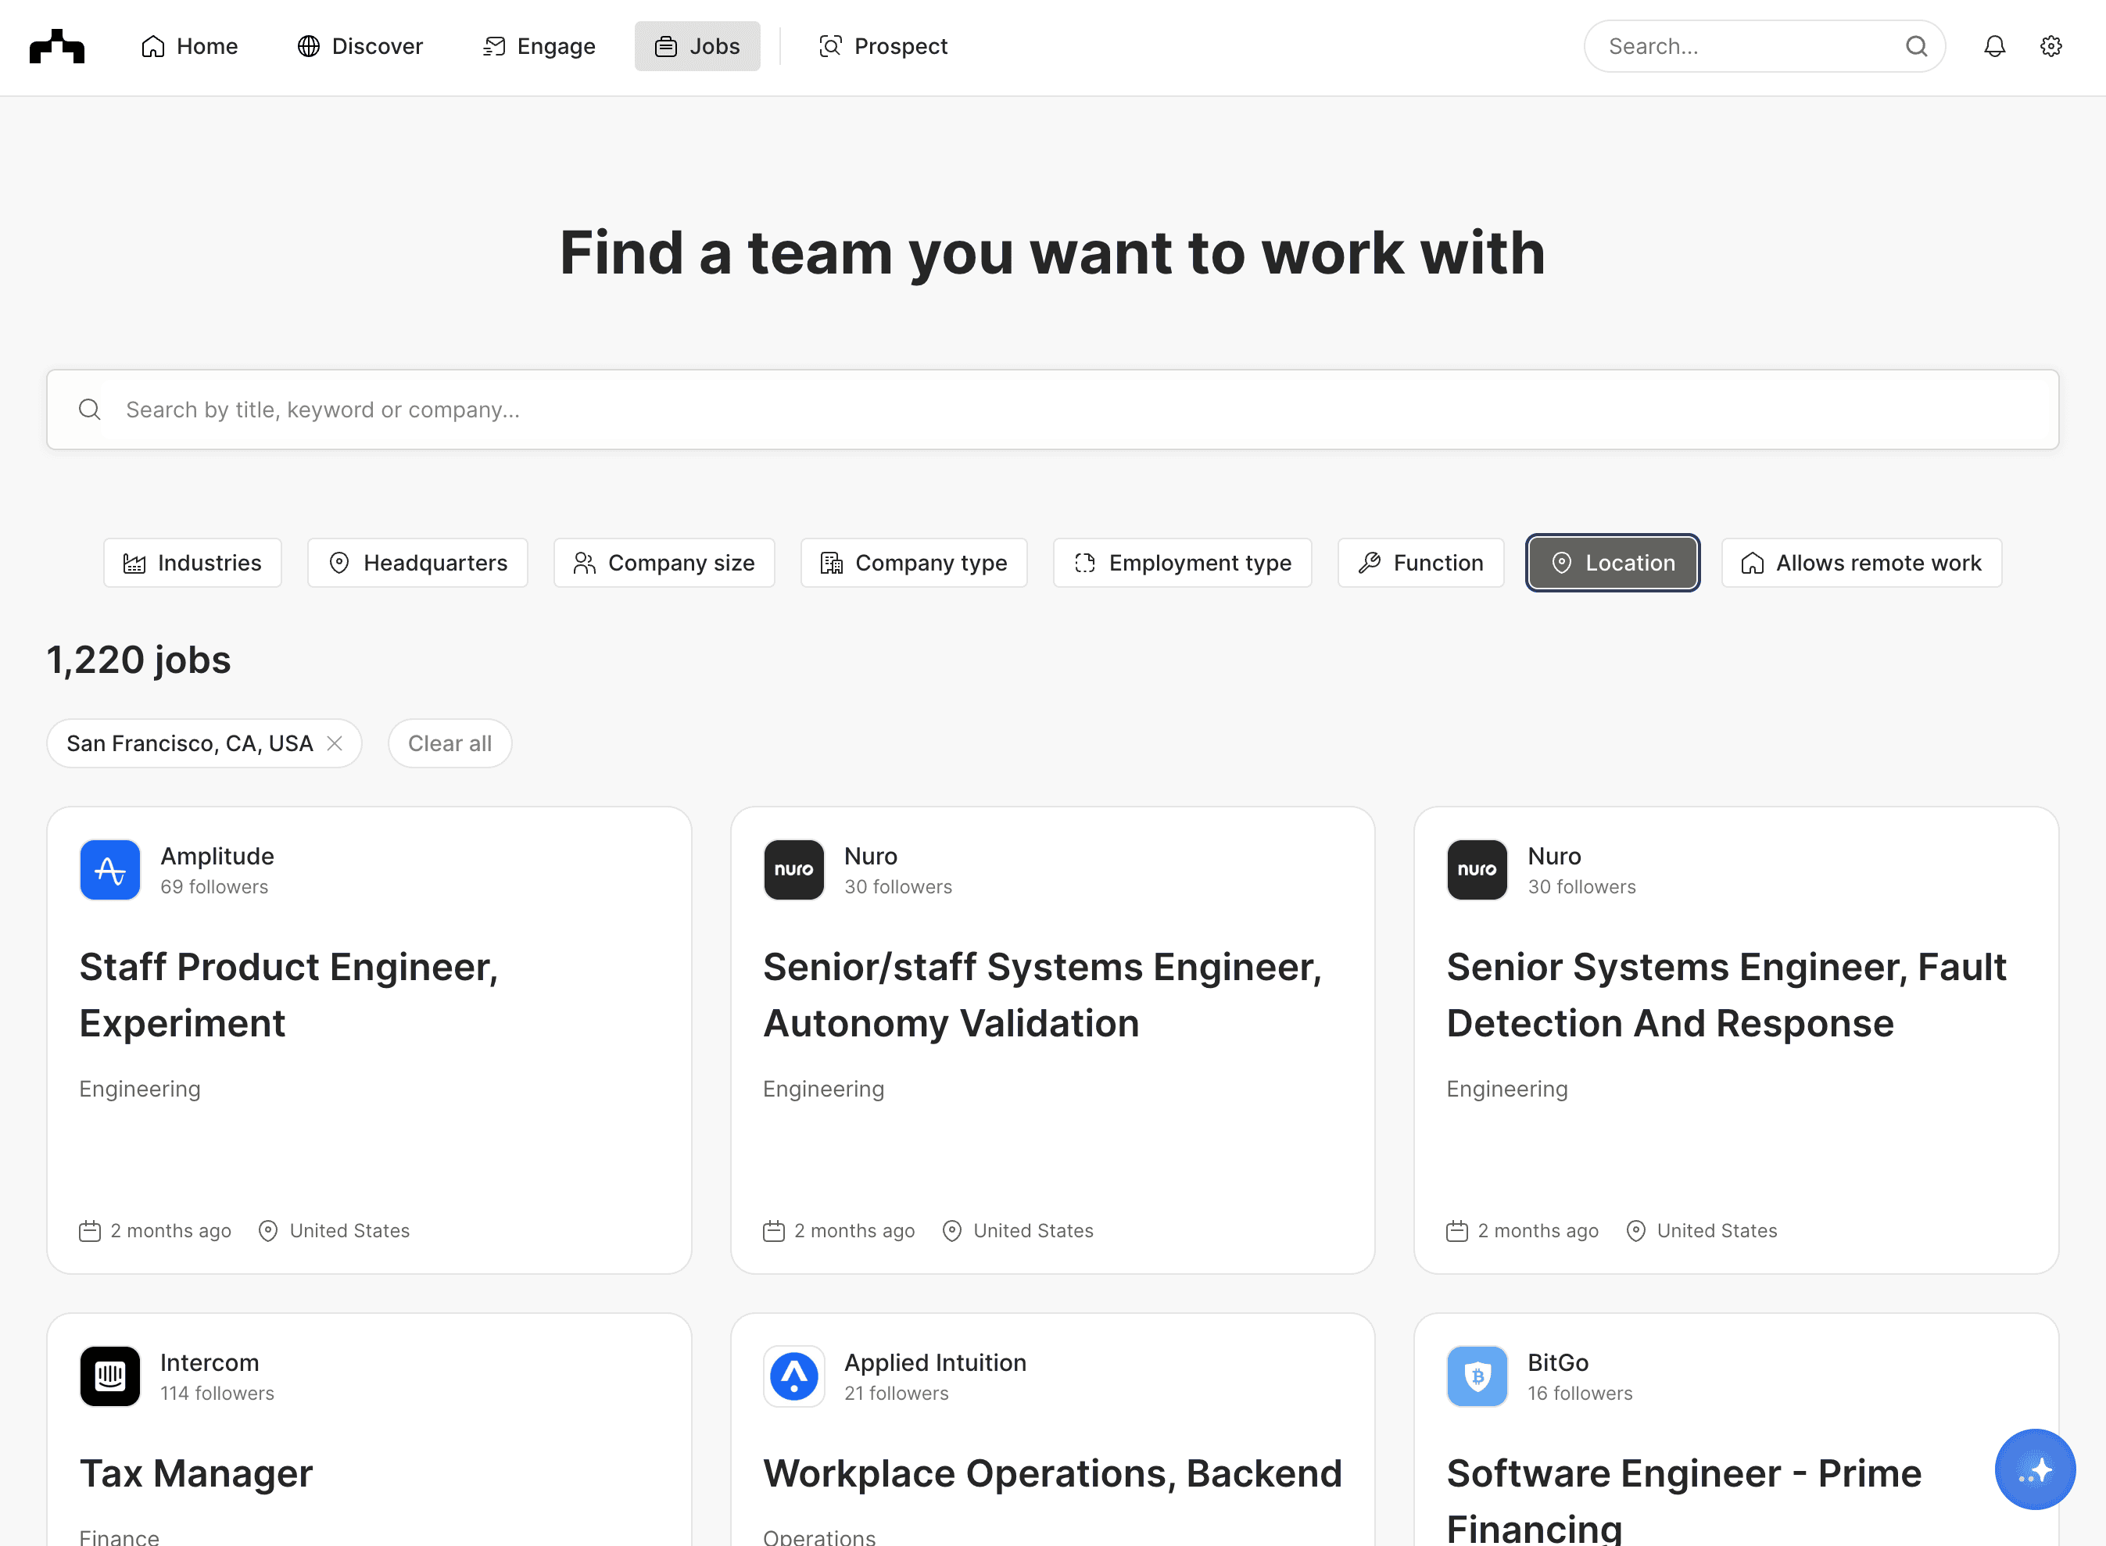This screenshot has width=2106, height=1546.
Task: Click the BitGo shield logo
Action: 1476,1376
